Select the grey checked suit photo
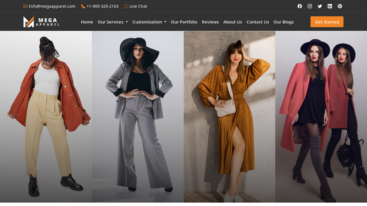This screenshot has width=367, height=206. click(138, 117)
